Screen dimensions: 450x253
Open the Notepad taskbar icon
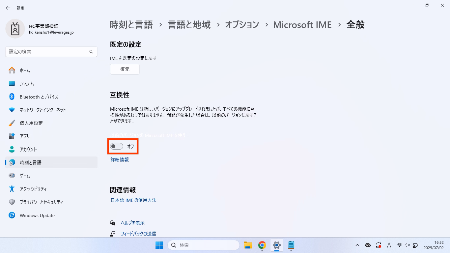291,245
